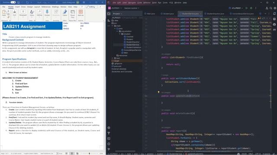
Task: Open the run configuration dropdown in IntelliJ
Action: pyautogui.click(x=236, y=8)
